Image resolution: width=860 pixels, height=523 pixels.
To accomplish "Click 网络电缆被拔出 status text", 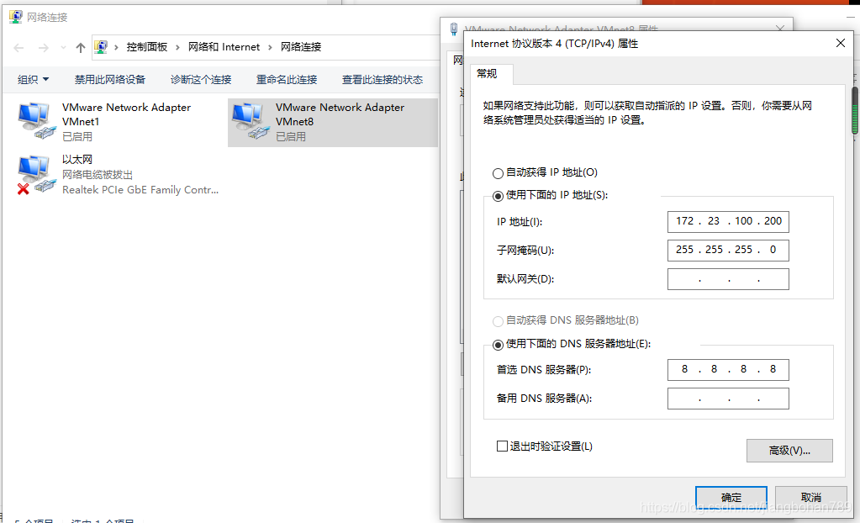I will (98, 175).
